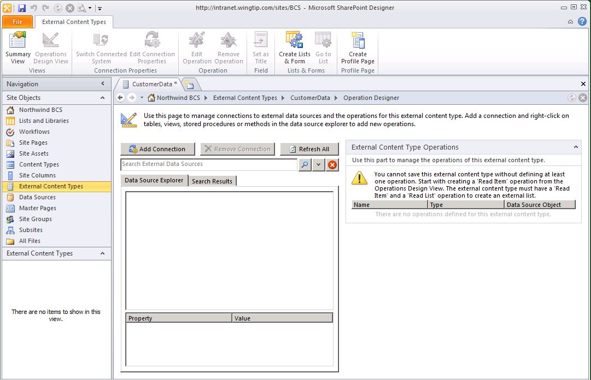Screen dimensions: 591x380
Task: Switch to Search Results tab
Action: click(212, 181)
